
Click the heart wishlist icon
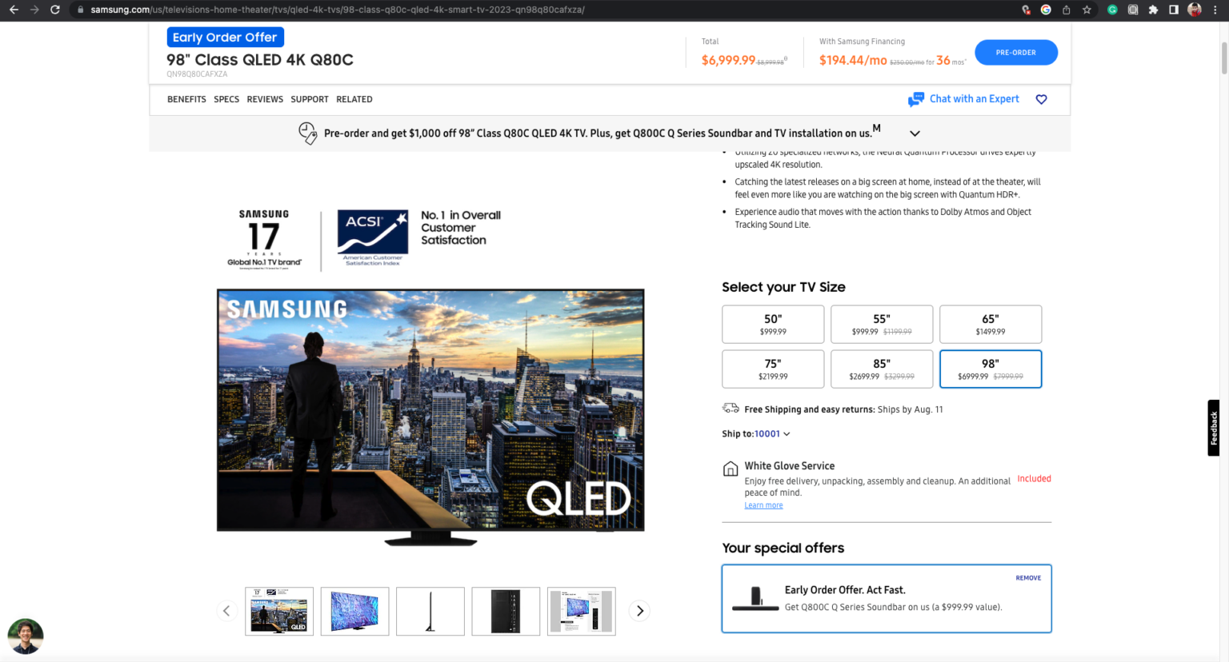(1041, 99)
